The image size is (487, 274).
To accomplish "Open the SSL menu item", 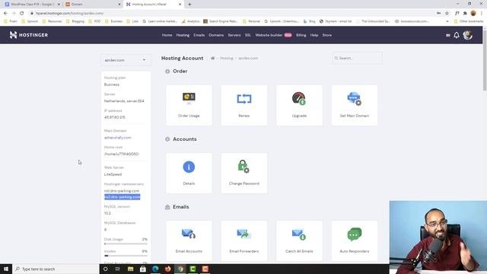I will click(x=248, y=35).
